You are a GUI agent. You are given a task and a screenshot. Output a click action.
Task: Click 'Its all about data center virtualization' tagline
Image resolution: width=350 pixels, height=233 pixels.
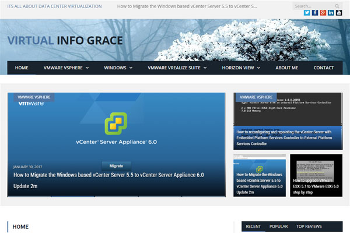pos(54,6)
